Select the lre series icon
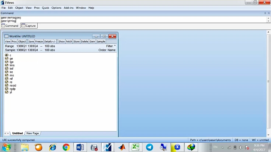This screenshot has height=152, width=271. [x=7, y=72]
